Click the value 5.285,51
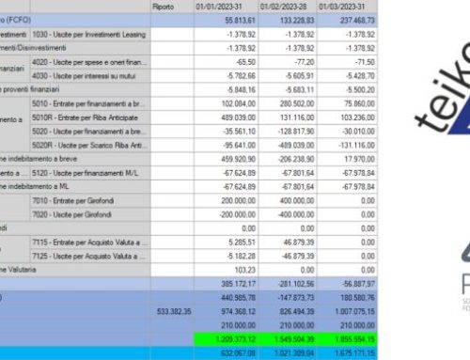 click(242, 243)
